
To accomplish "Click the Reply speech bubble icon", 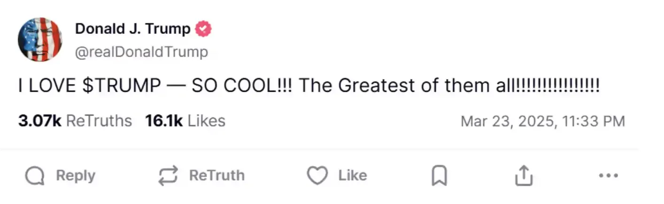I will click(34, 176).
